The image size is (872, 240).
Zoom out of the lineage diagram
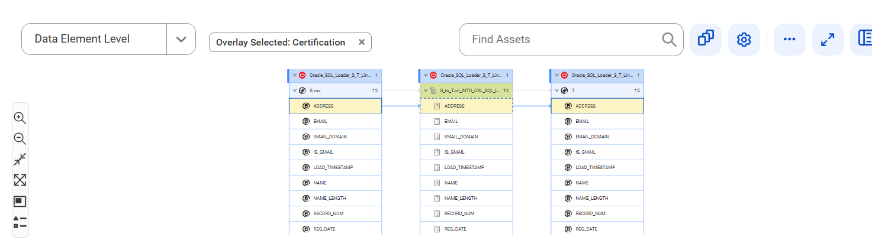tap(20, 139)
